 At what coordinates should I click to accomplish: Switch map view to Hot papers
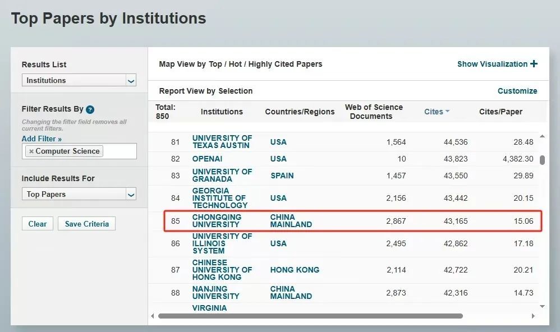[x=235, y=64]
